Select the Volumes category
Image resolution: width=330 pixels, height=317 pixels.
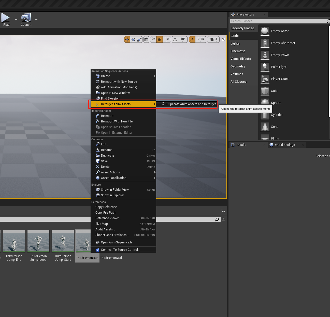[x=243, y=74]
